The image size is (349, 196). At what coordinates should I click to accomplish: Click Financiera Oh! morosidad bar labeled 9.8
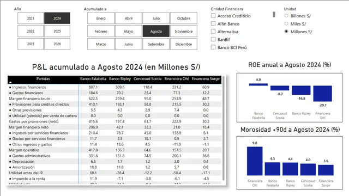(x=255, y=161)
